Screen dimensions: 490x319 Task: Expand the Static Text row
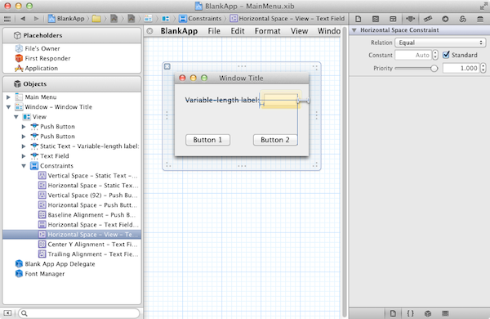click(24, 146)
